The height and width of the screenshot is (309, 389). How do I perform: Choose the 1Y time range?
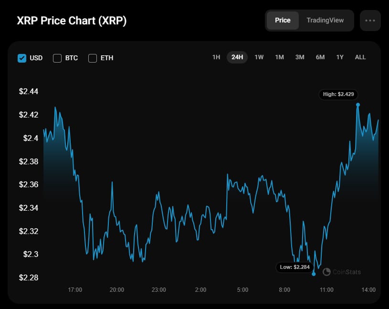pyautogui.click(x=340, y=57)
